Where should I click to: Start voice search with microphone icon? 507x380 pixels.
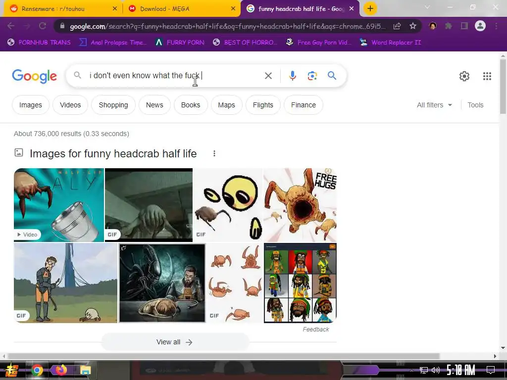(292, 76)
